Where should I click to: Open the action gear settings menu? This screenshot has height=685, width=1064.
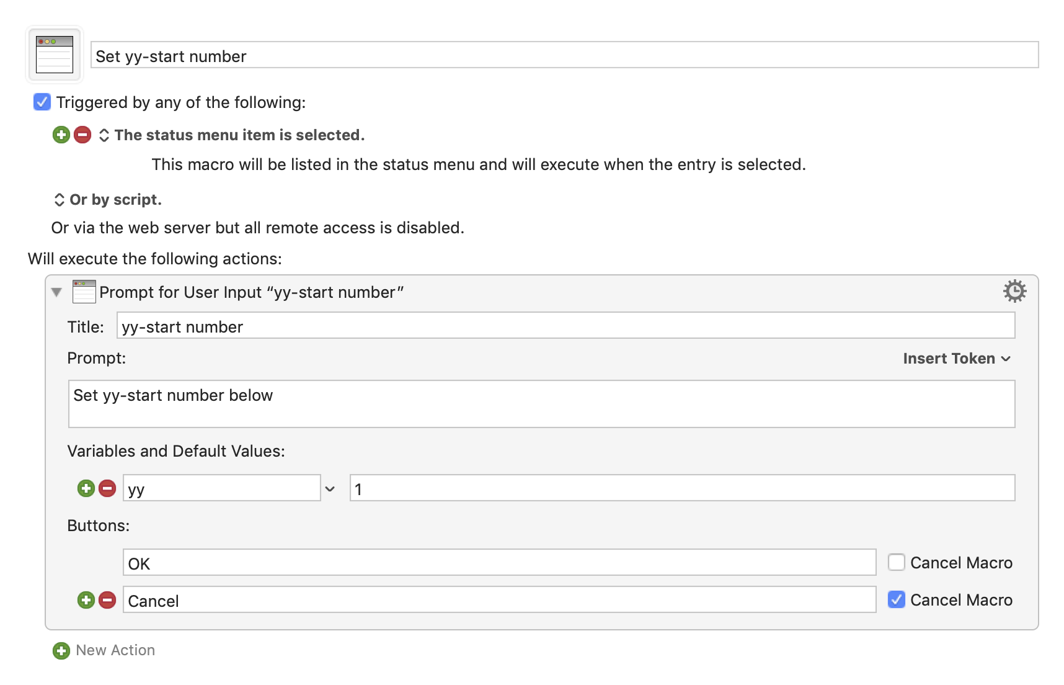click(x=1014, y=291)
